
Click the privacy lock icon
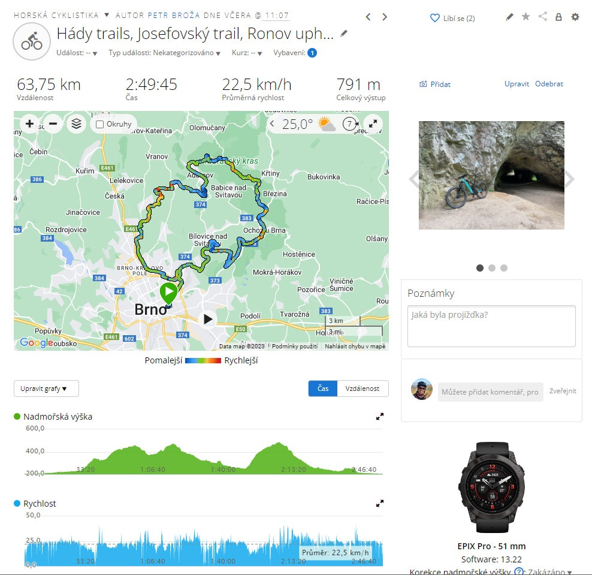[558, 17]
